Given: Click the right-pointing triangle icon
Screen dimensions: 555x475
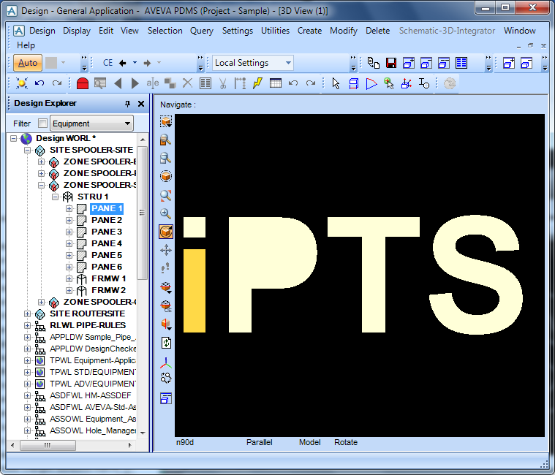Looking at the screenshot, I should click(135, 83).
